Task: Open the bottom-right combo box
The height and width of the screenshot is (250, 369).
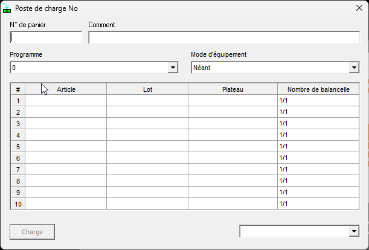Action: coord(354,231)
